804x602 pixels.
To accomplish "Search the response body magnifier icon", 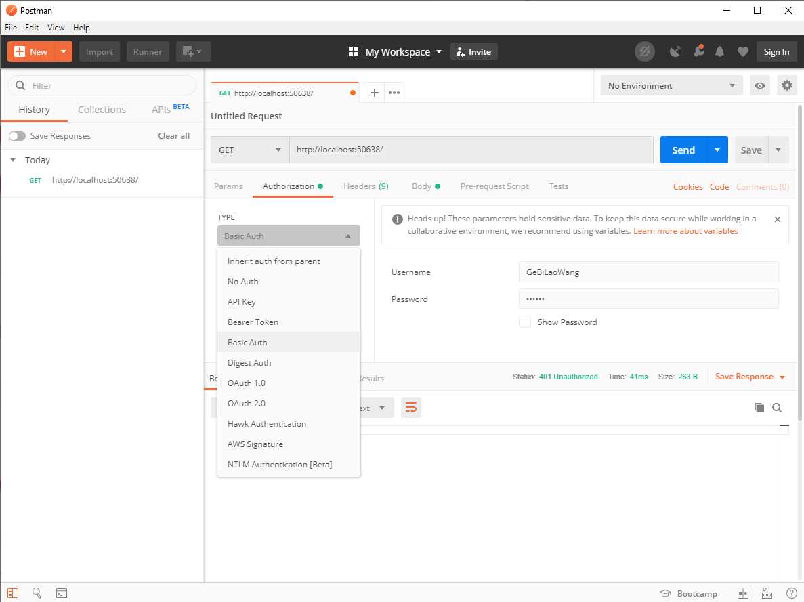I will pyautogui.click(x=777, y=408).
